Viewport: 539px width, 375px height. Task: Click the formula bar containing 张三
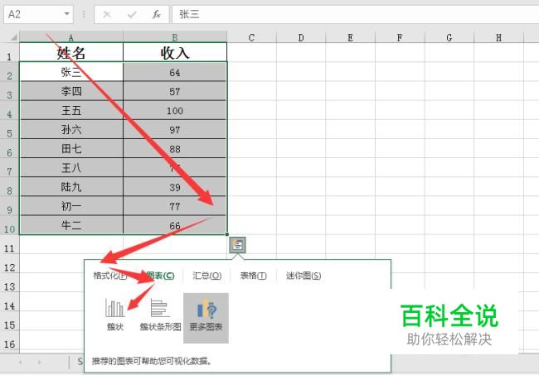point(355,14)
